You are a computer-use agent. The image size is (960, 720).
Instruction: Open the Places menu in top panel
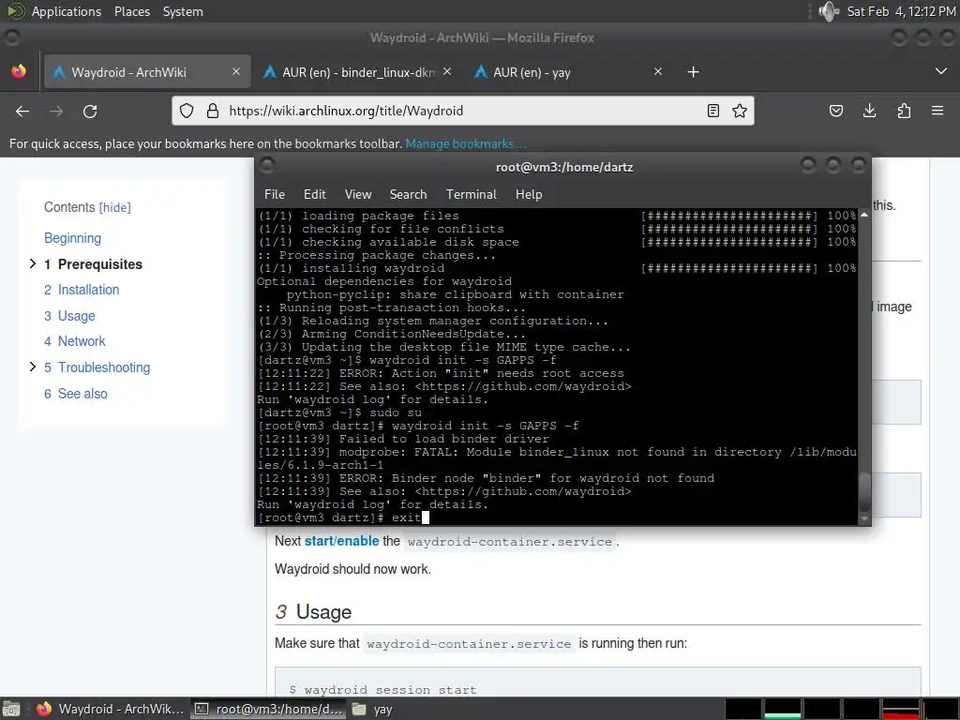click(132, 11)
